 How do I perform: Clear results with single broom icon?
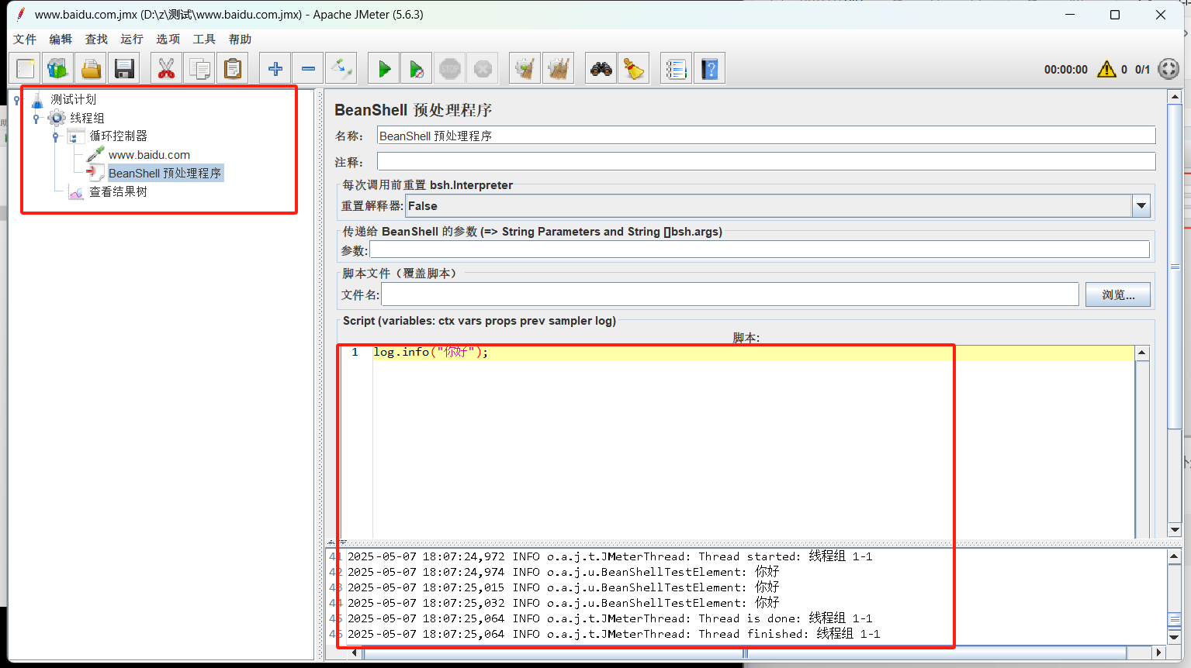click(x=525, y=69)
